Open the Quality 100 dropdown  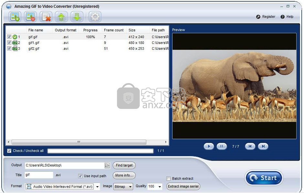160,187
